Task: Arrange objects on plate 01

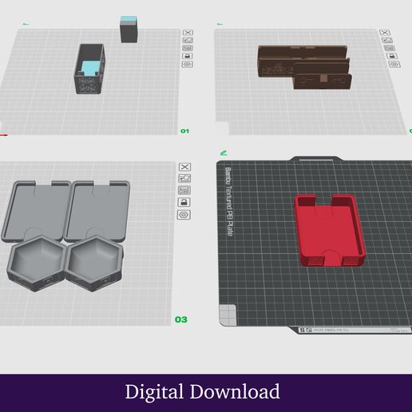Action: click(x=188, y=48)
